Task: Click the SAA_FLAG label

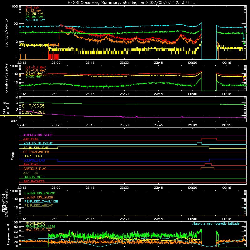Action: [x=31, y=164]
